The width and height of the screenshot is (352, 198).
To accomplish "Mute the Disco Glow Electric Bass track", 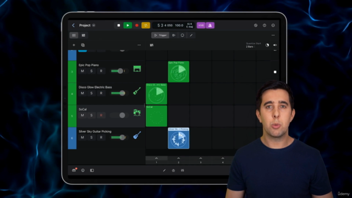I will coord(82,93).
